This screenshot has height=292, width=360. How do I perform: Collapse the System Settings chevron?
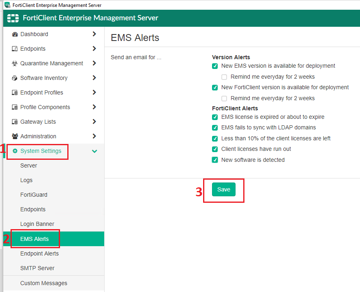tap(94, 151)
